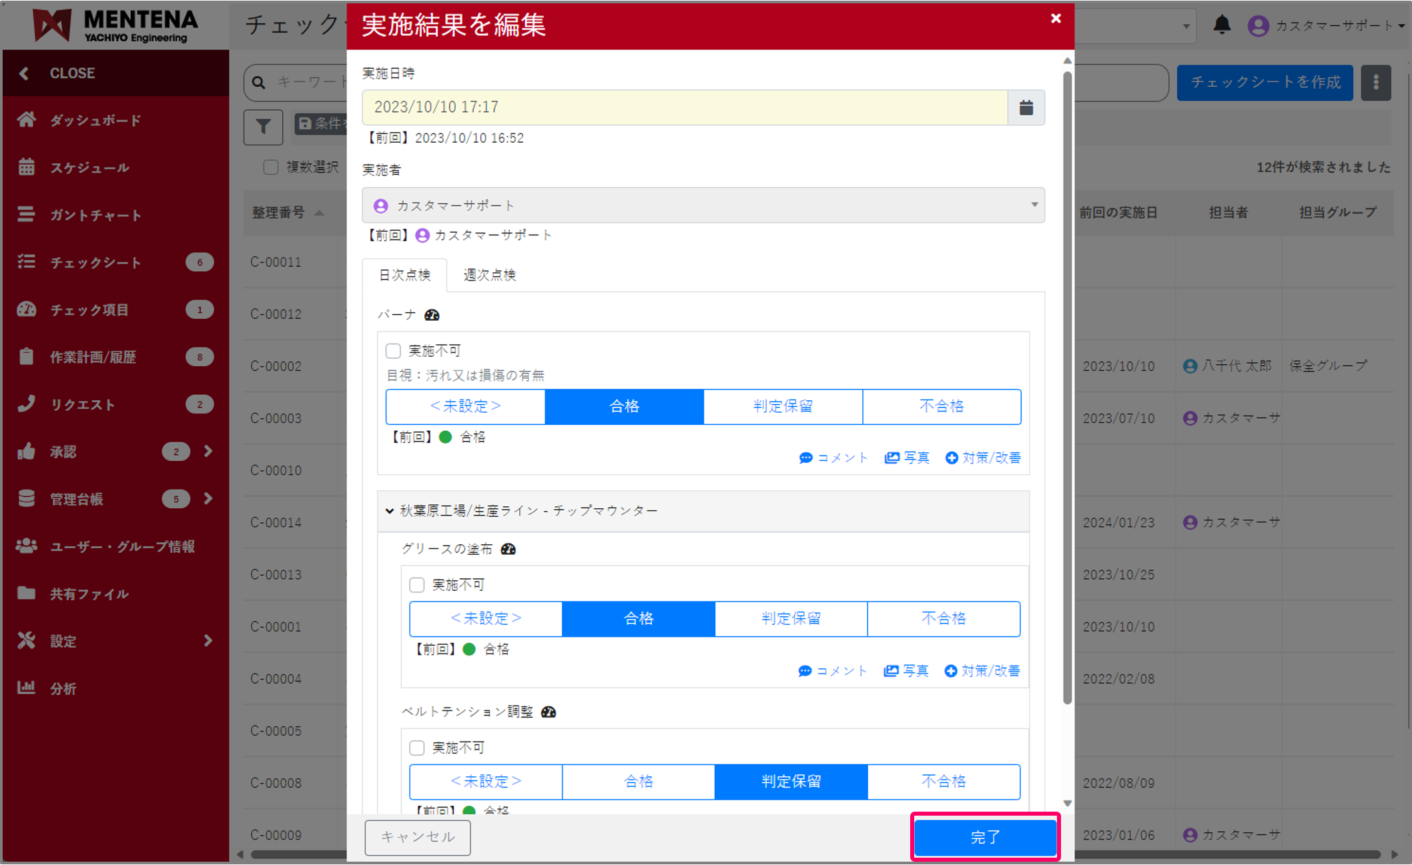Image resolution: width=1412 pixels, height=865 pixels.
Task: Click the 実施日時 date input field
Action: (x=684, y=107)
